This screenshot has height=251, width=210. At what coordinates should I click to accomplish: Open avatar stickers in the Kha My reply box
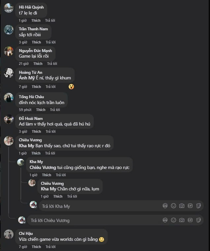tap(165, 206)
